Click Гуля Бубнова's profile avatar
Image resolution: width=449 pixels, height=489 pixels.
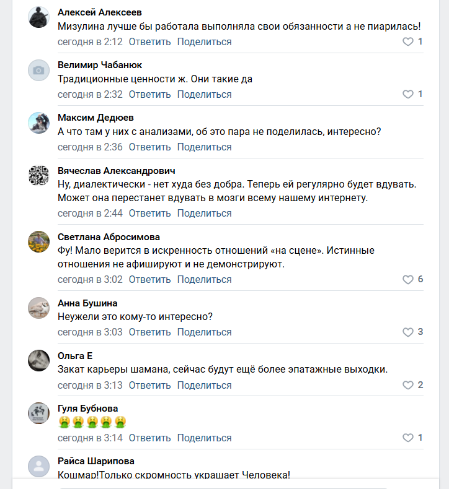(x=38, y=413)
